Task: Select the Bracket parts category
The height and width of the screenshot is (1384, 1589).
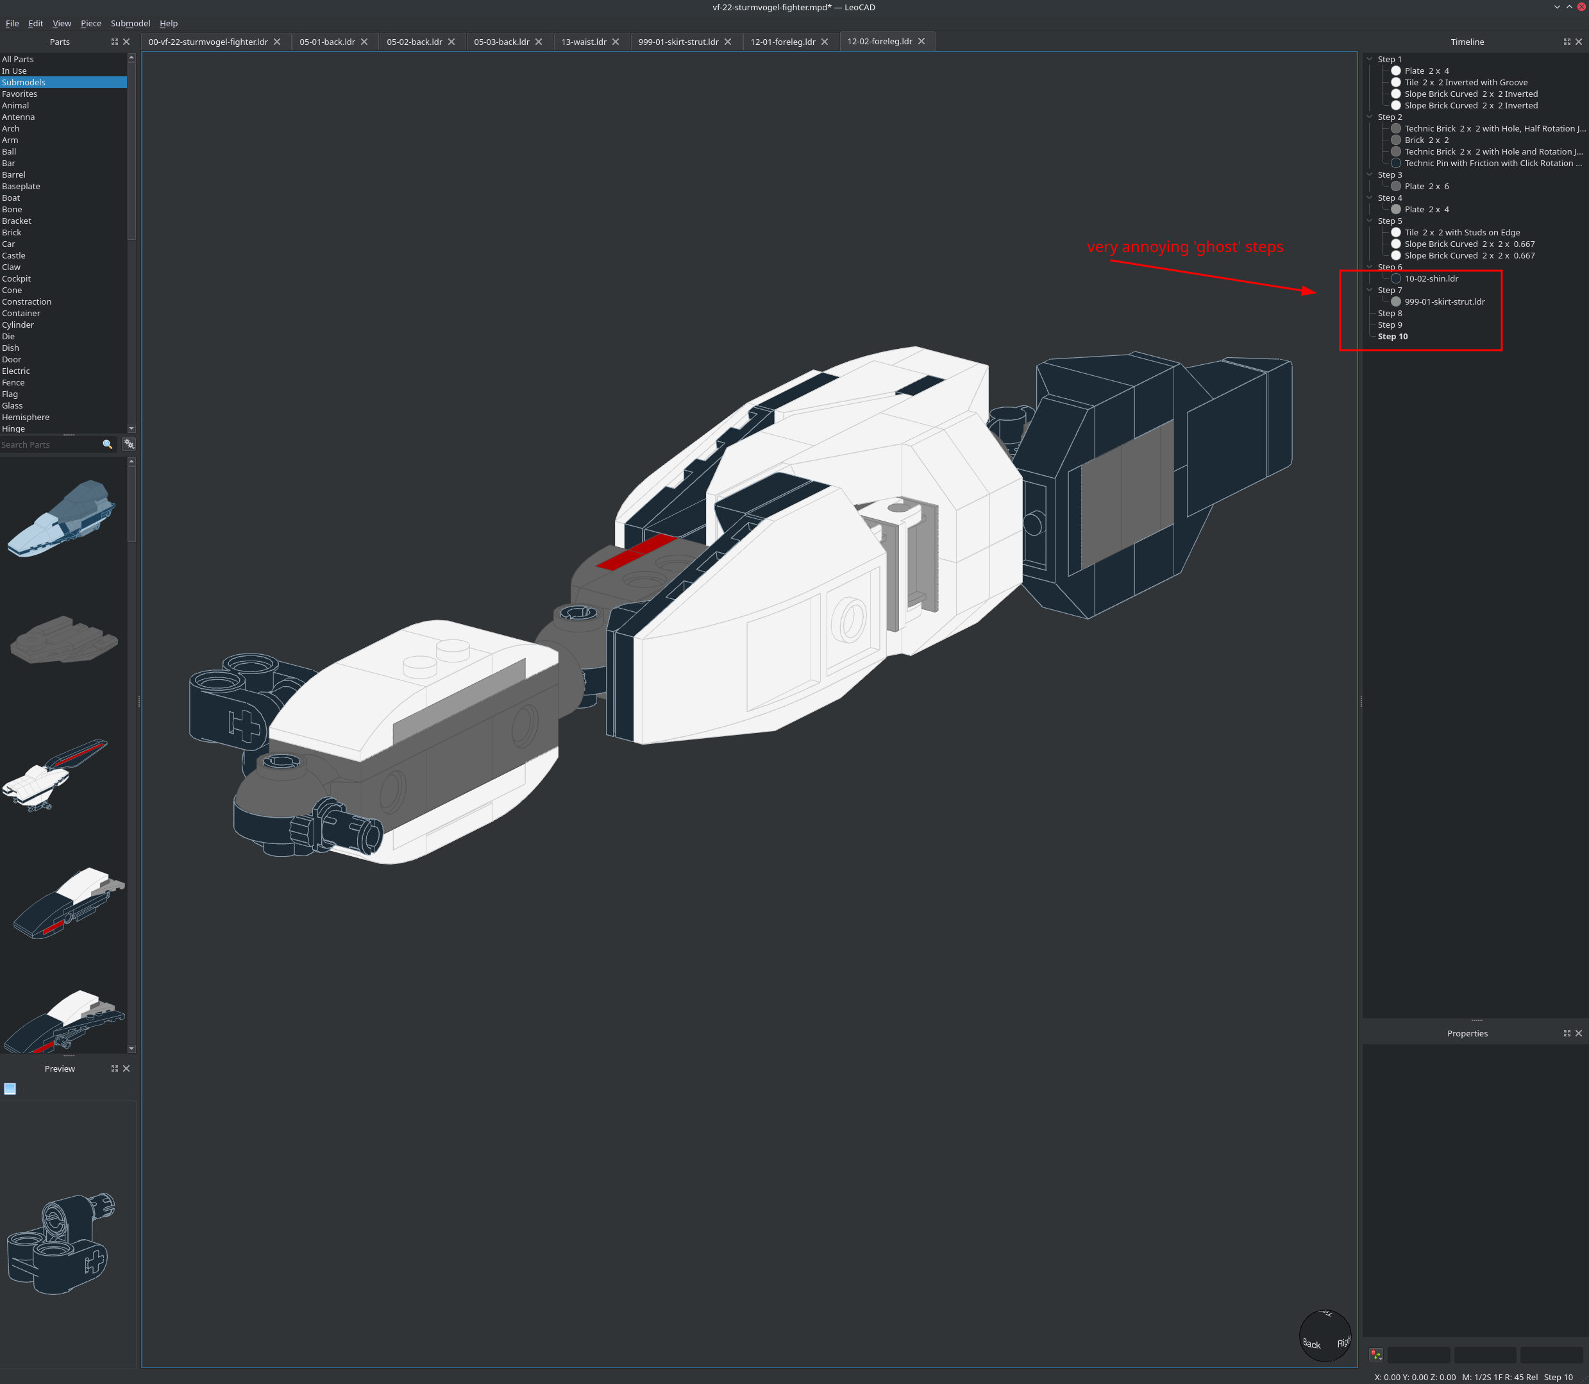Action: coord(16,221)
